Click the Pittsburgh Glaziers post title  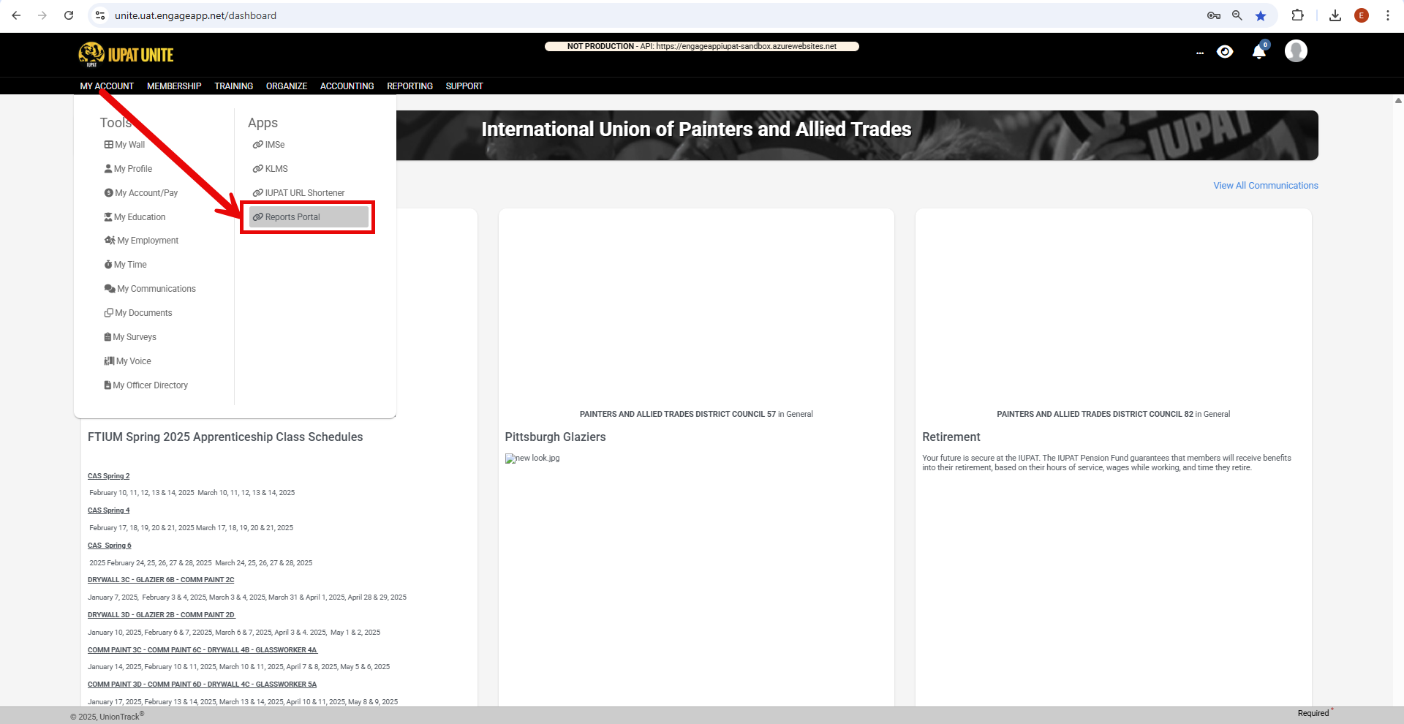coord(555,437)
